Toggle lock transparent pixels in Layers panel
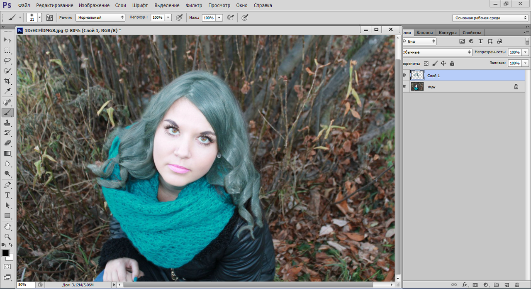Image resolution: width=531 pixels, height=289 pixels. [x=426, y=64]
